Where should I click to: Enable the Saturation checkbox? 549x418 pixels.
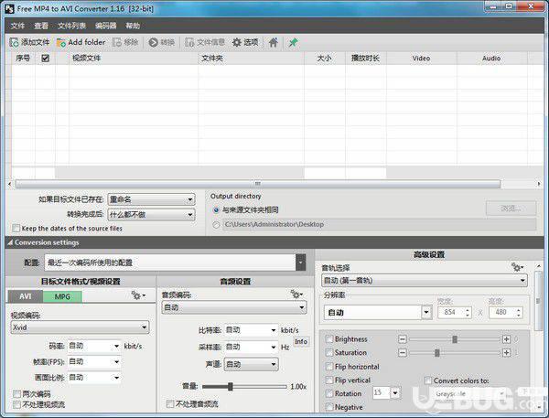coord(329,352)
